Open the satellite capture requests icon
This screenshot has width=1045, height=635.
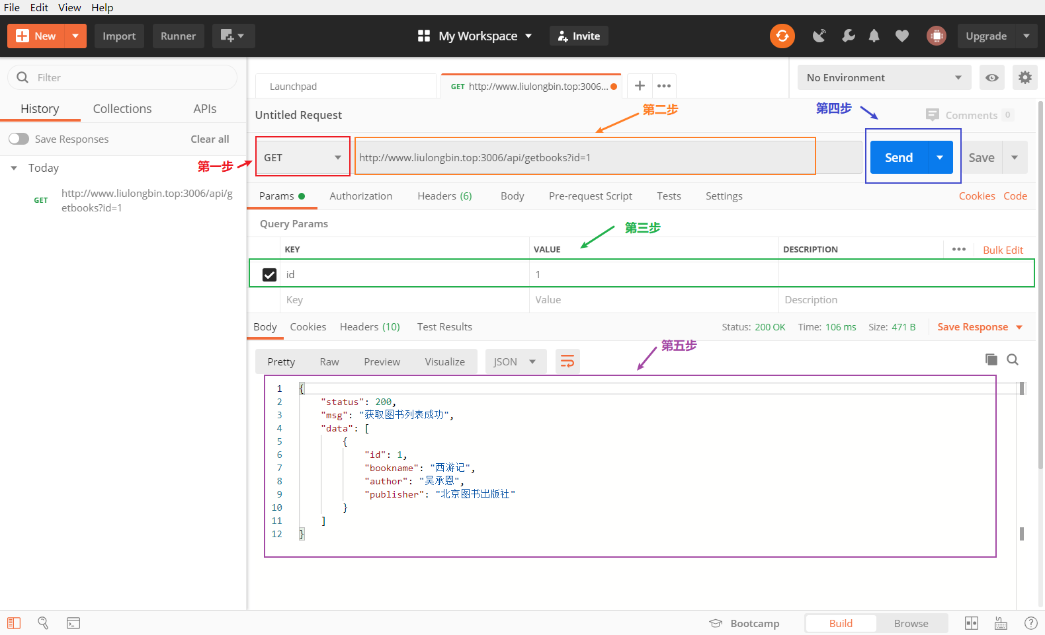coord(819,36)
